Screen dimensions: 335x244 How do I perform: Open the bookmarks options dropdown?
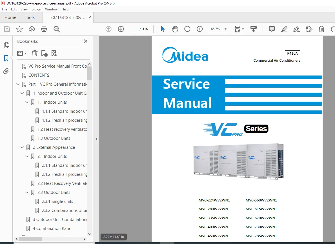point(22,54)
